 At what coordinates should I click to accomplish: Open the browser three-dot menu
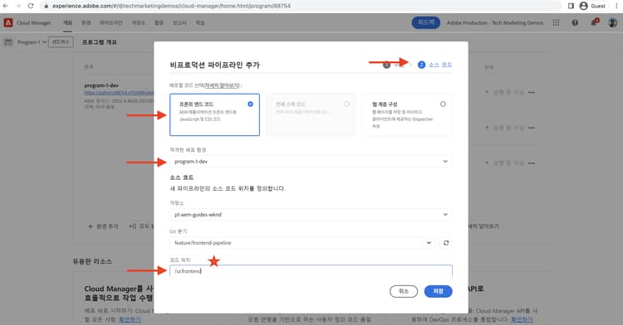pos(616,6)
